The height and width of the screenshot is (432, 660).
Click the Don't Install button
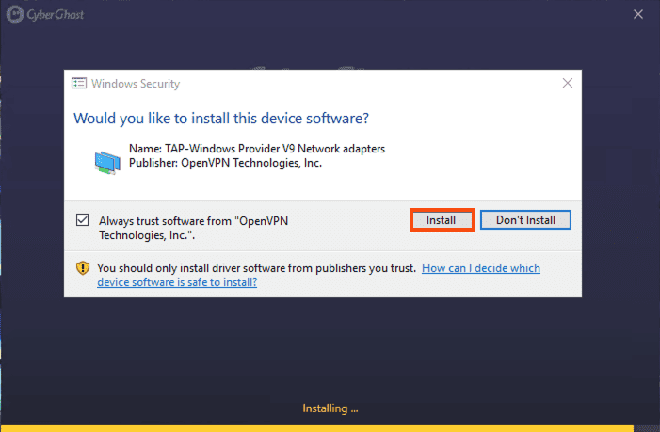click(525, 220)
